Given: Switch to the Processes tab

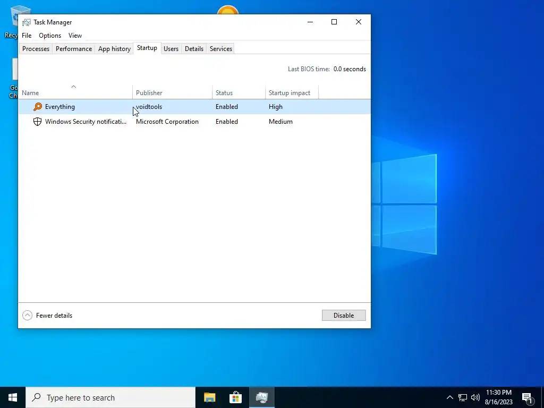Looking at the screenshot, I should point(36,49).
